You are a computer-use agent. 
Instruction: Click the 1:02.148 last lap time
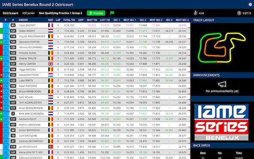pyautogui.click(x=105, y=158)
